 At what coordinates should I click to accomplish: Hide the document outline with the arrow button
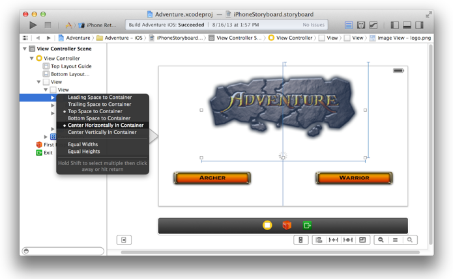click(x=124, y=240)
